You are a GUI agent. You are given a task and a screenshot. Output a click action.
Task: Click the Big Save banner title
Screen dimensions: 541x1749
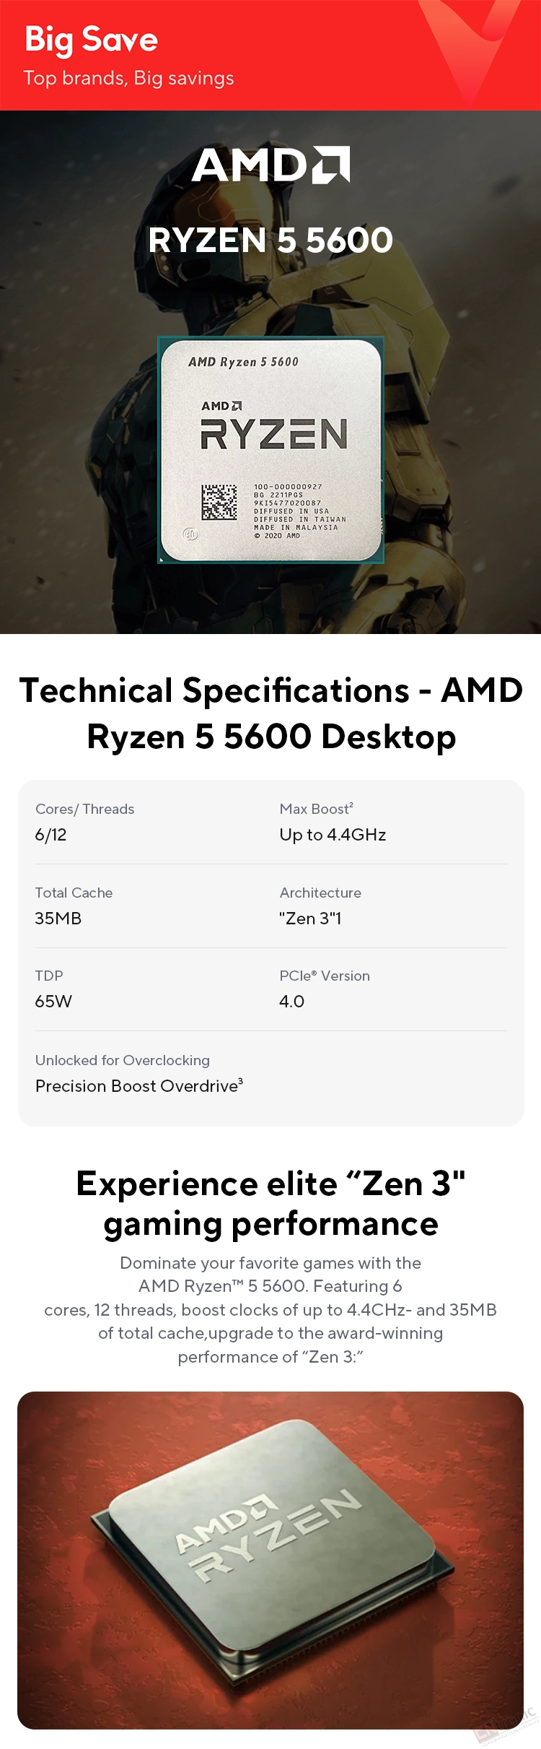coord(92,40)
